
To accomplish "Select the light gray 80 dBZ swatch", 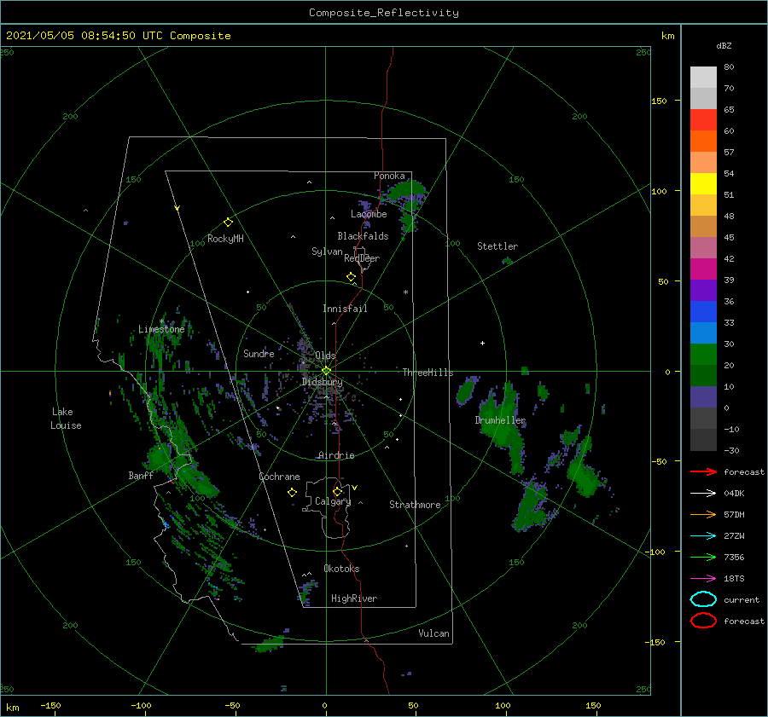I will 703,77.
